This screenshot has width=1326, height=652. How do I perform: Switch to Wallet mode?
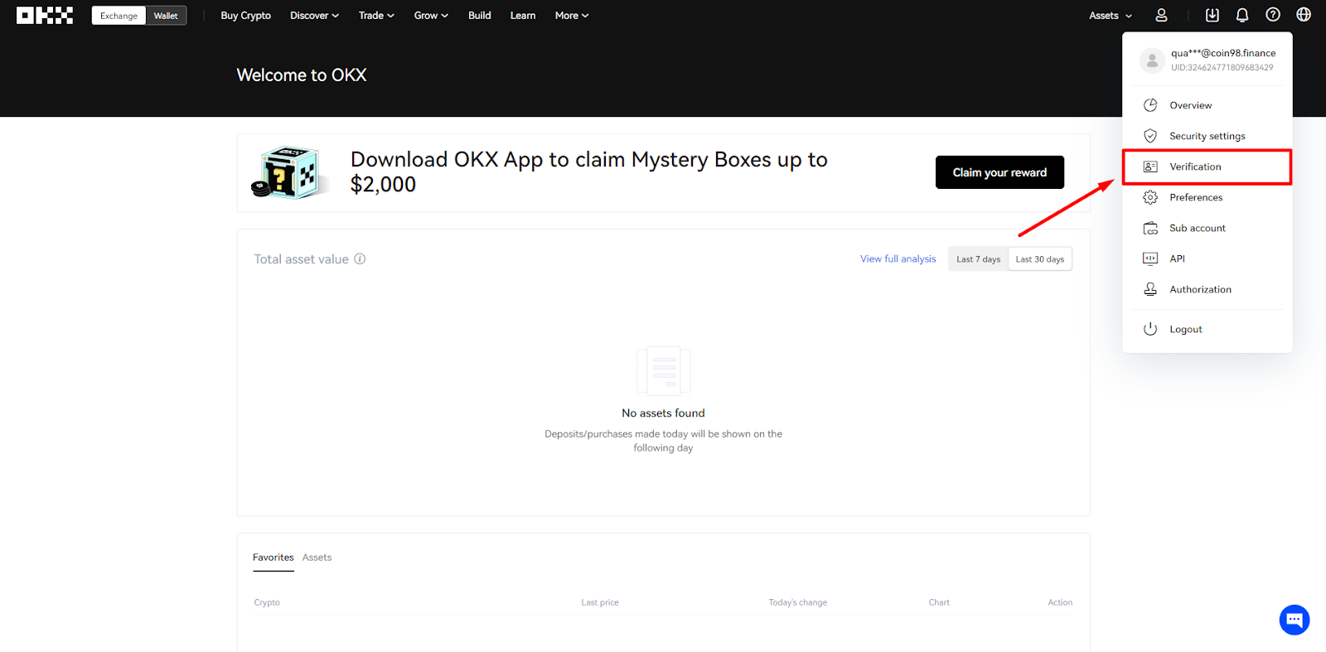[166, 16]
